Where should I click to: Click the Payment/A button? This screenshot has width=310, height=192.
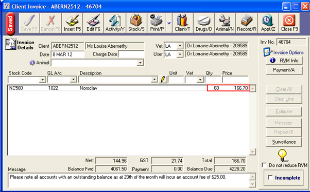coord(284,70)
